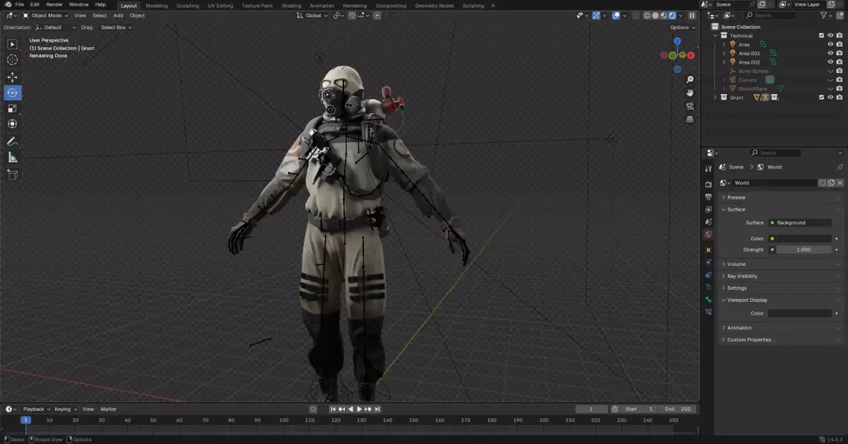Switch to Geometry Nodes workspace tab
This screenshot has width=848, height=444.
click(x=435, y=6)
